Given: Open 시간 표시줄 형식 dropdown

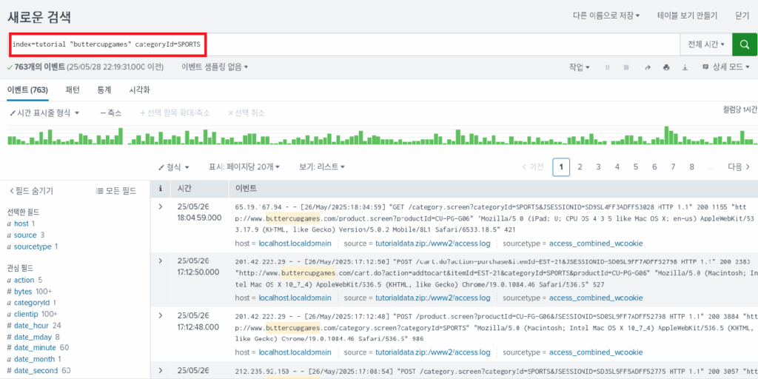Looking at the screenshot, I should tap(44, 113).
